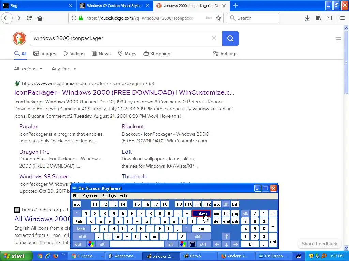This screenshot has width=349, height=261.
Task: Toggle the right alt key
Action: (x=170, y=244)
